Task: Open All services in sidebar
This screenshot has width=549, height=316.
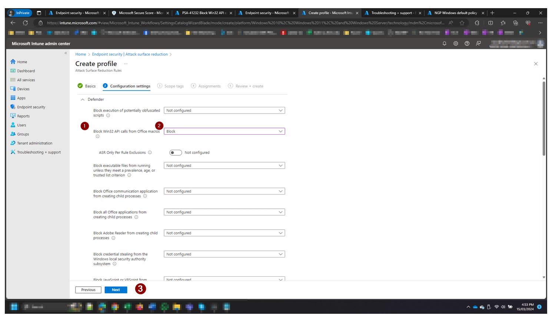Action: click(x=23, y=80)
